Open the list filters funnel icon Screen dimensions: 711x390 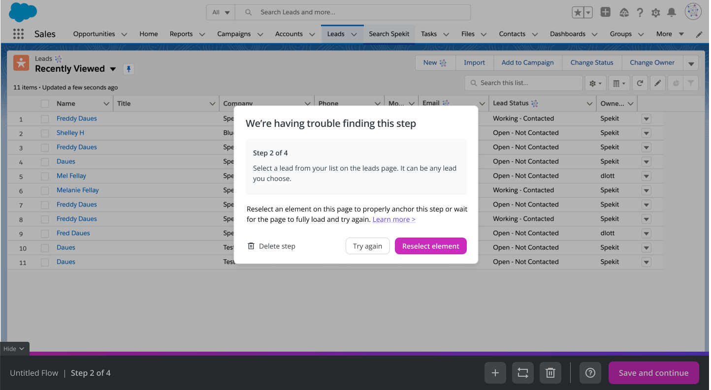691,83
